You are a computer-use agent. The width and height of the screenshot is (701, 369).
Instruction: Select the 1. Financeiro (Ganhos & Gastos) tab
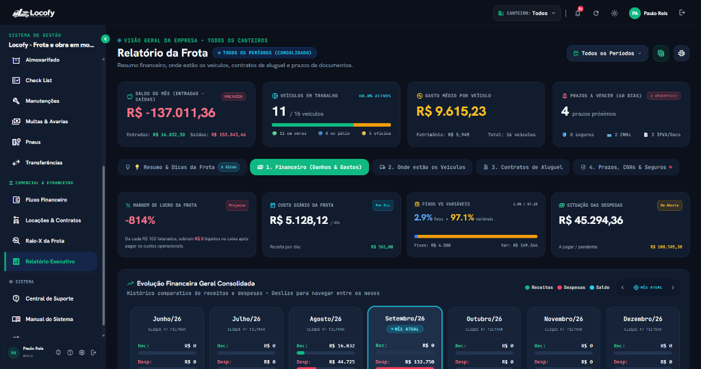point(309,167)
